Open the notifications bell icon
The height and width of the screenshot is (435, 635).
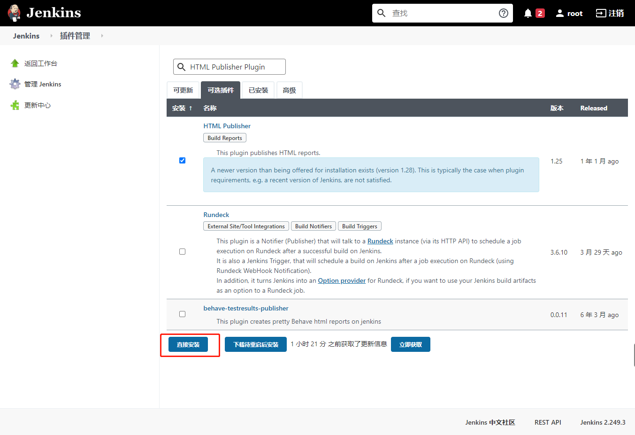(528, 13)
